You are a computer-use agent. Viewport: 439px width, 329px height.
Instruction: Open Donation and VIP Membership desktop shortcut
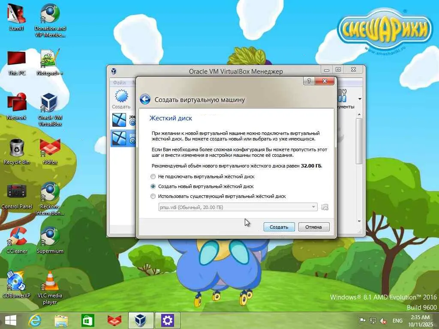pos(50,20)
